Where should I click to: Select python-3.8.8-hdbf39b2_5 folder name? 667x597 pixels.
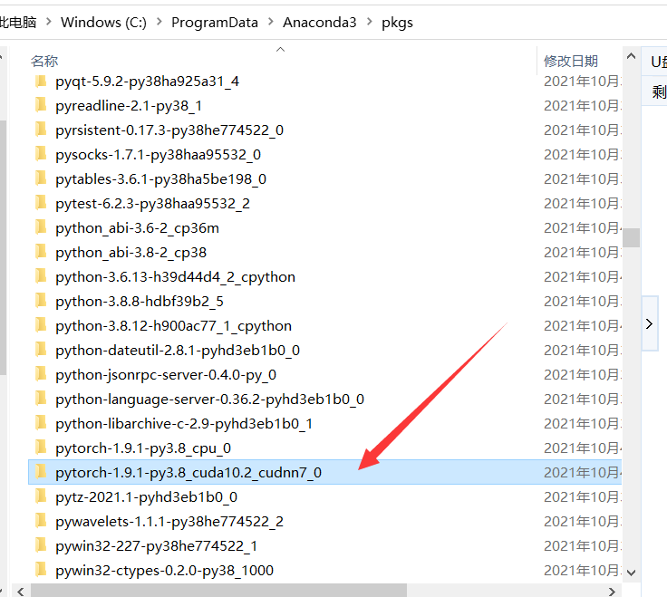(x=140, y=302)
